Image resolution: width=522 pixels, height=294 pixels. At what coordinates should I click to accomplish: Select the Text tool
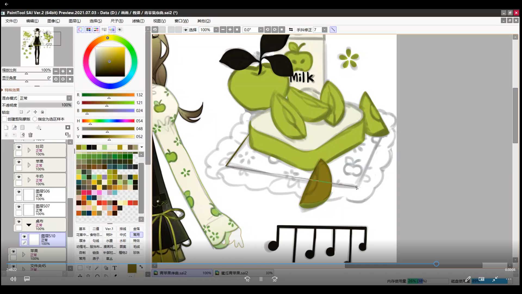114,268
